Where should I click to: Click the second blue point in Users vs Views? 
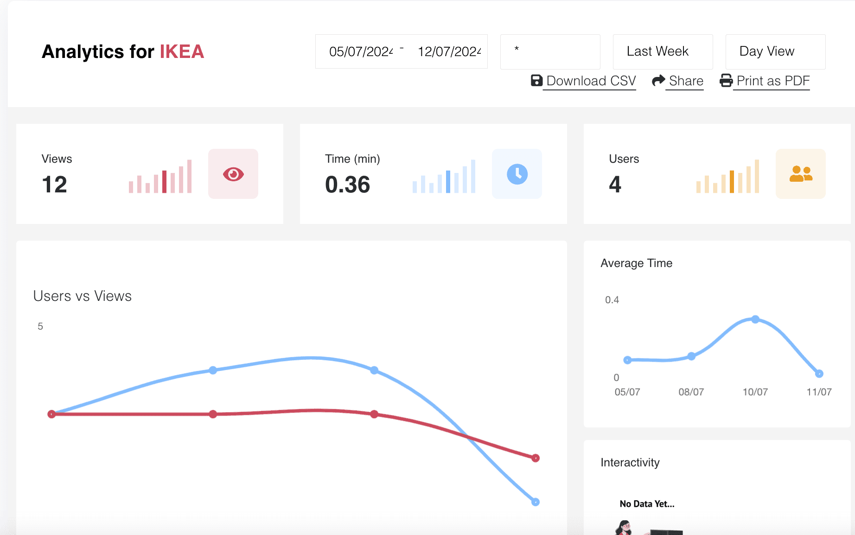pyautogui.click(x=213, y=370)
